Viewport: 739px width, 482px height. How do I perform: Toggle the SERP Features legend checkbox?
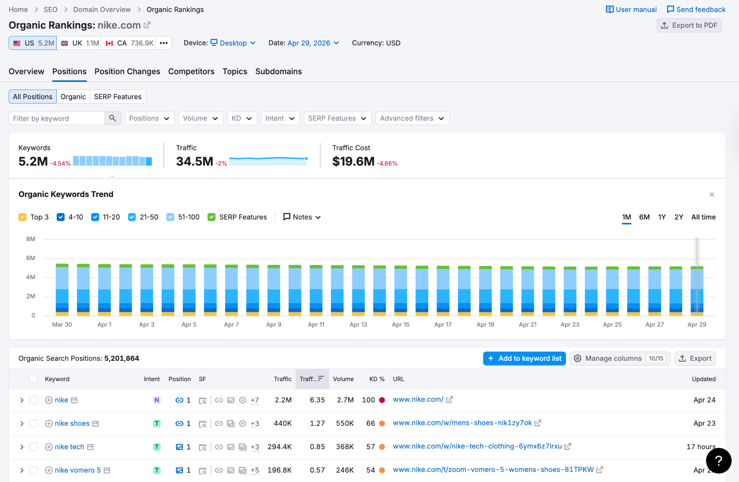pyautogui.click(x=211, y=217)
